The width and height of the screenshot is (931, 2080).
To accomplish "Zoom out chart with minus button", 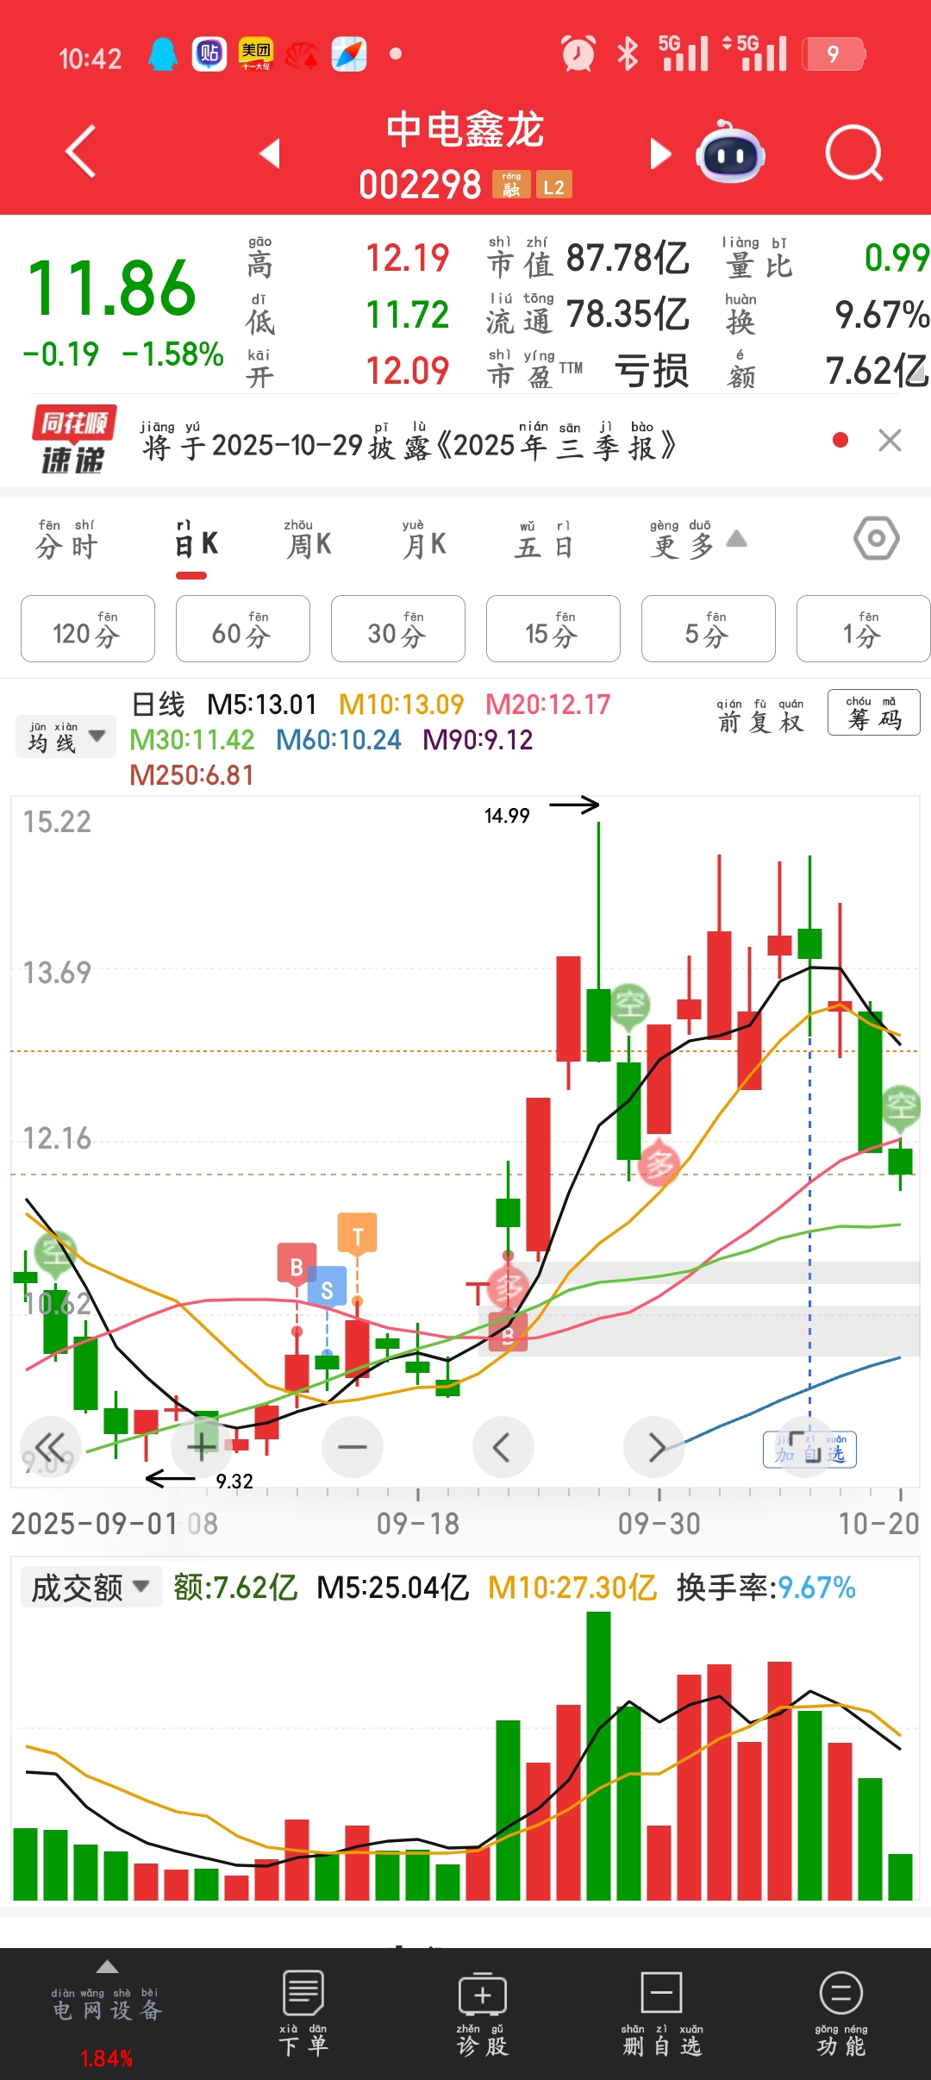I will 353,1446.
